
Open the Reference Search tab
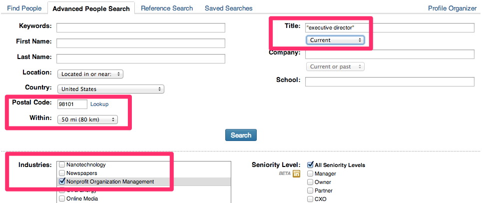tap(167, 8)
